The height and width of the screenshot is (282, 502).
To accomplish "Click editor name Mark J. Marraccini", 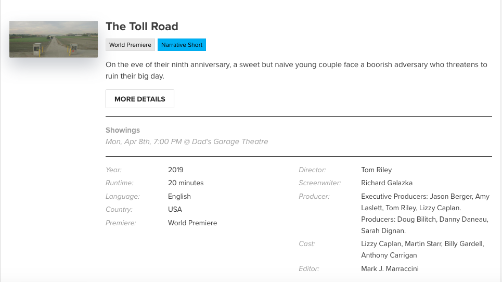I will (390, 268).
